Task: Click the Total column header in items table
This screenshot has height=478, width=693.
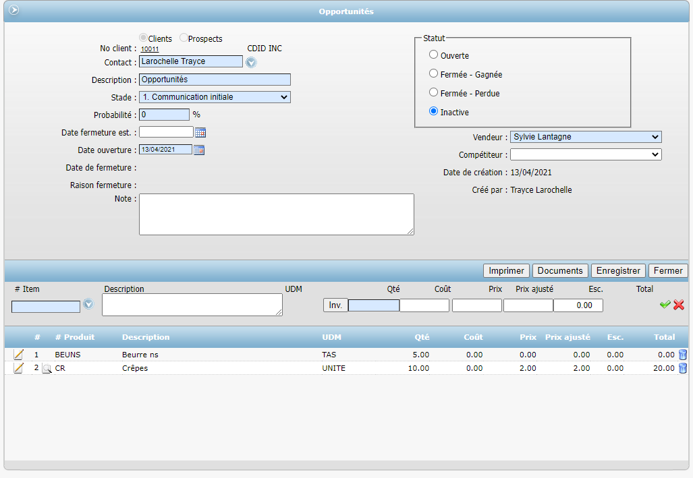Action: tap(664, 337)
